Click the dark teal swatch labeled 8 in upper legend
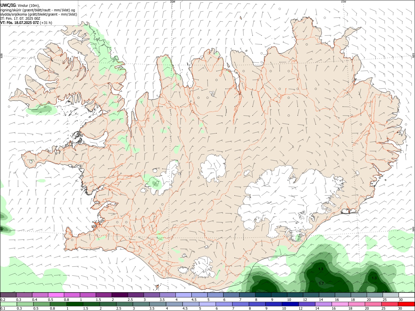The image size is (415, 311). coord(263,295)
